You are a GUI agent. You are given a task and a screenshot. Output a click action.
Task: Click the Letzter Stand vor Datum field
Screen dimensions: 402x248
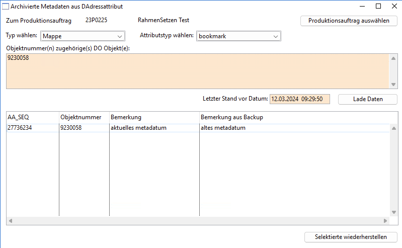(299, 99)
